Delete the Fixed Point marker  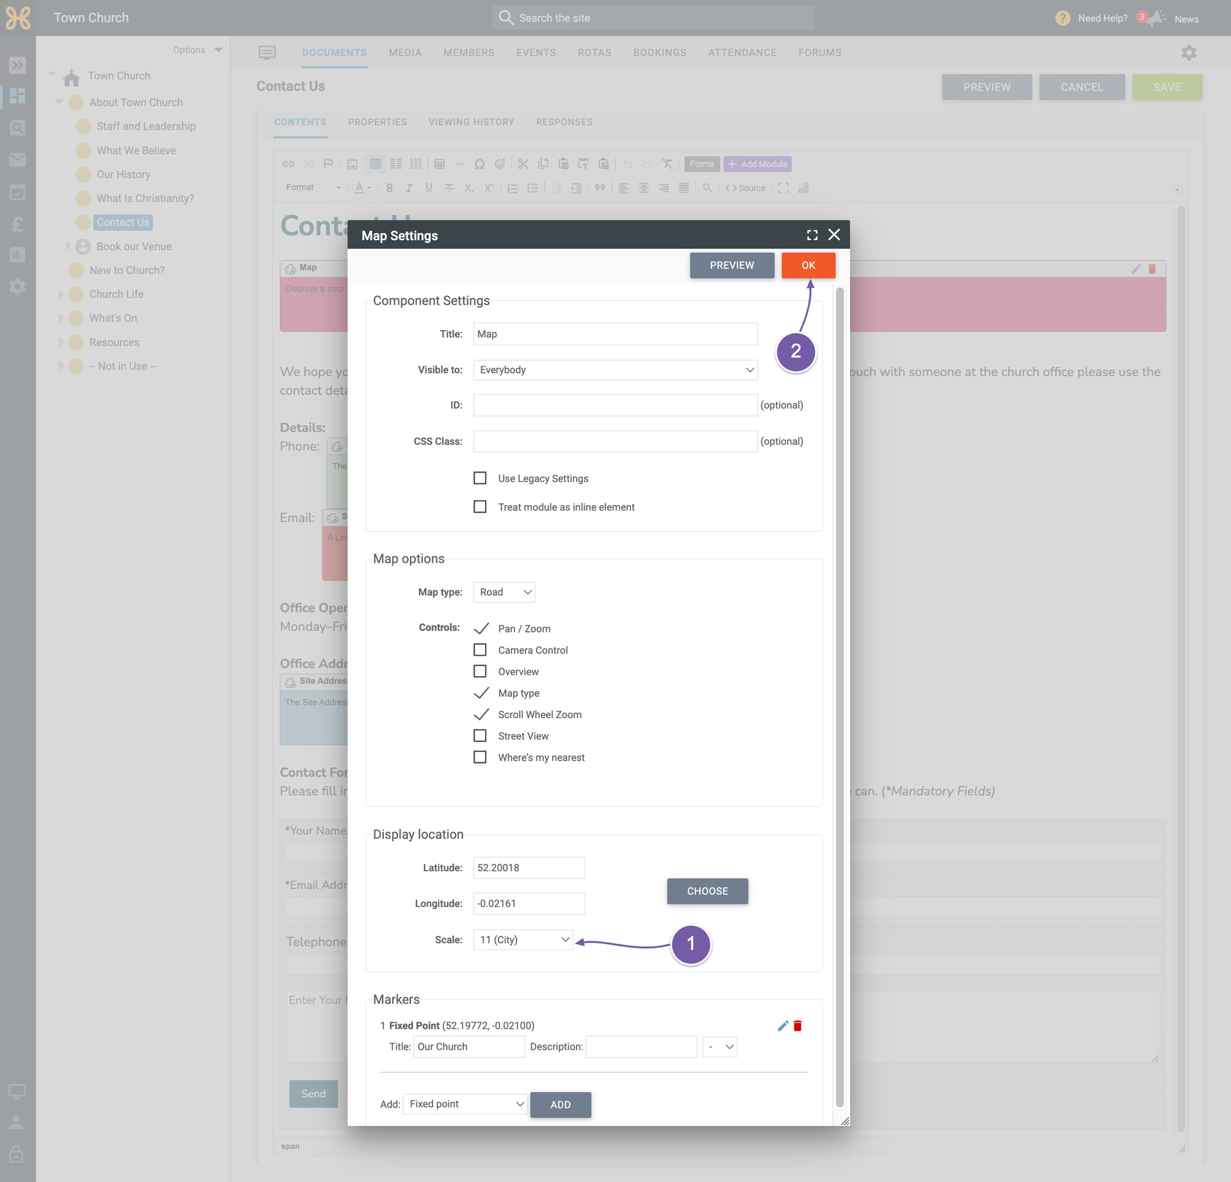point(798,1026)
